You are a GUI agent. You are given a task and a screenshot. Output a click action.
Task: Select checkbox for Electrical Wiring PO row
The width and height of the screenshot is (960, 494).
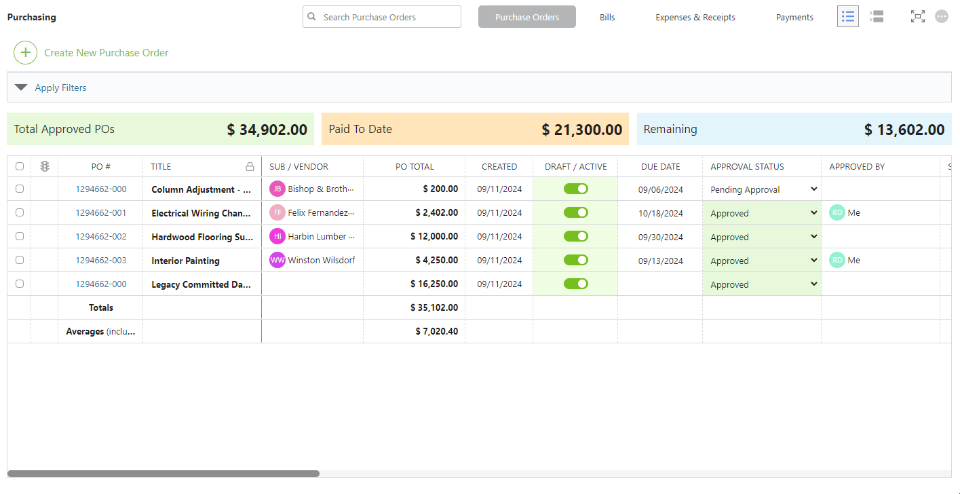pyautogui.click(x=20, y=212)
